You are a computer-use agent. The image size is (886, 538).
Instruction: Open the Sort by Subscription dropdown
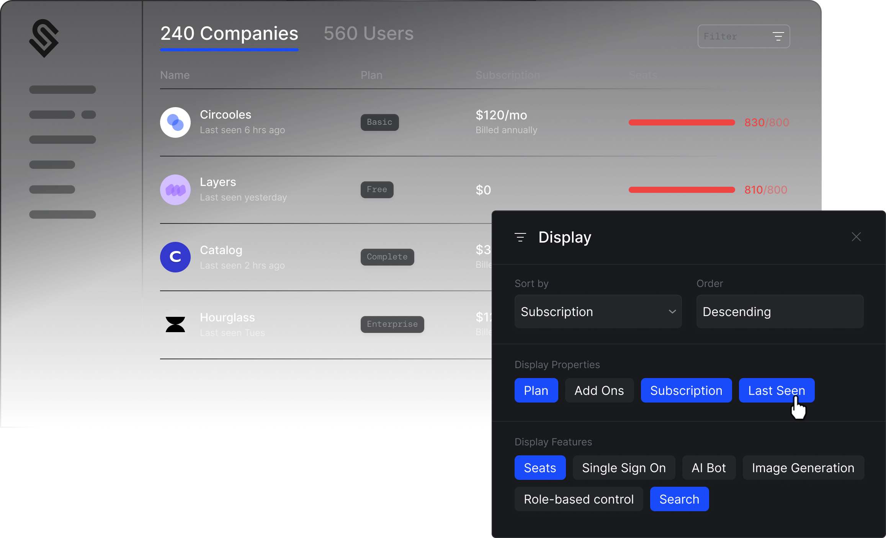coord(590,311)
